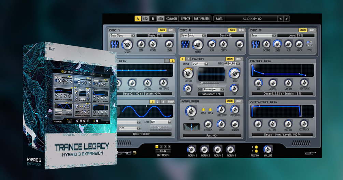Image resolution: width=343 pixels, height=180 pixels.
Task: Click the amplifier pan control
Action: [191, 127]
